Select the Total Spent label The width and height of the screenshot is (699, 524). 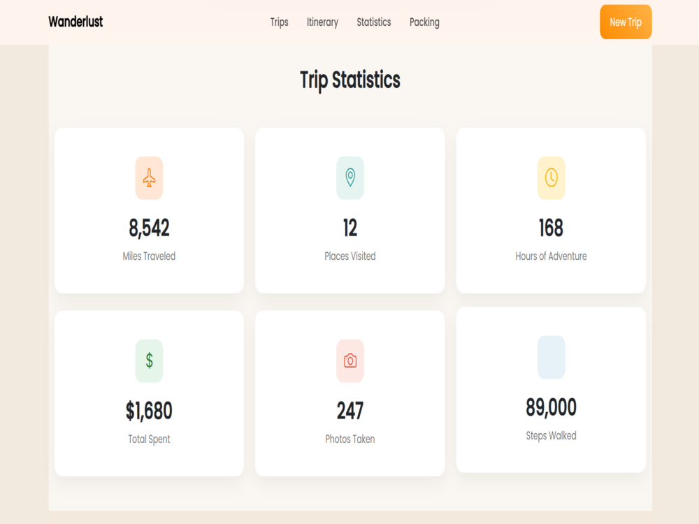pos(149,439)
